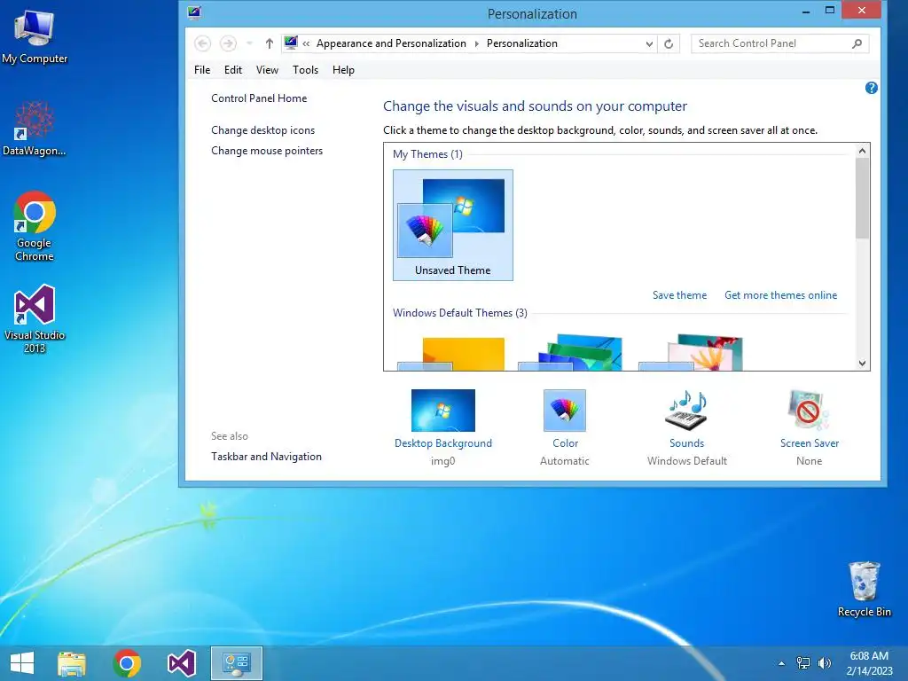Click the themes list scroll down arrow

pyautogui.click(x=862, y=363)
